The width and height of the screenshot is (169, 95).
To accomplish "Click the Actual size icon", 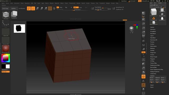I will coord(143,28).
